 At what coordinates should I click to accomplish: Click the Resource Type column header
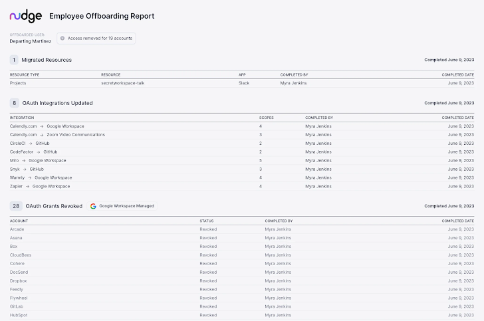click(25, 74)
